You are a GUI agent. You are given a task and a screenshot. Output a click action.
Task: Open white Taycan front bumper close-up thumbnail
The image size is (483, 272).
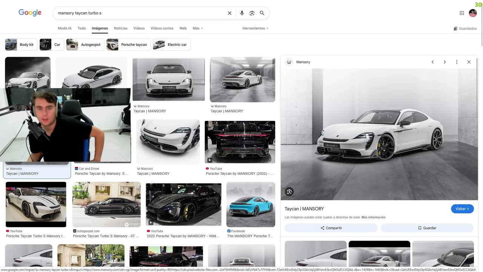tap(168, 142)
